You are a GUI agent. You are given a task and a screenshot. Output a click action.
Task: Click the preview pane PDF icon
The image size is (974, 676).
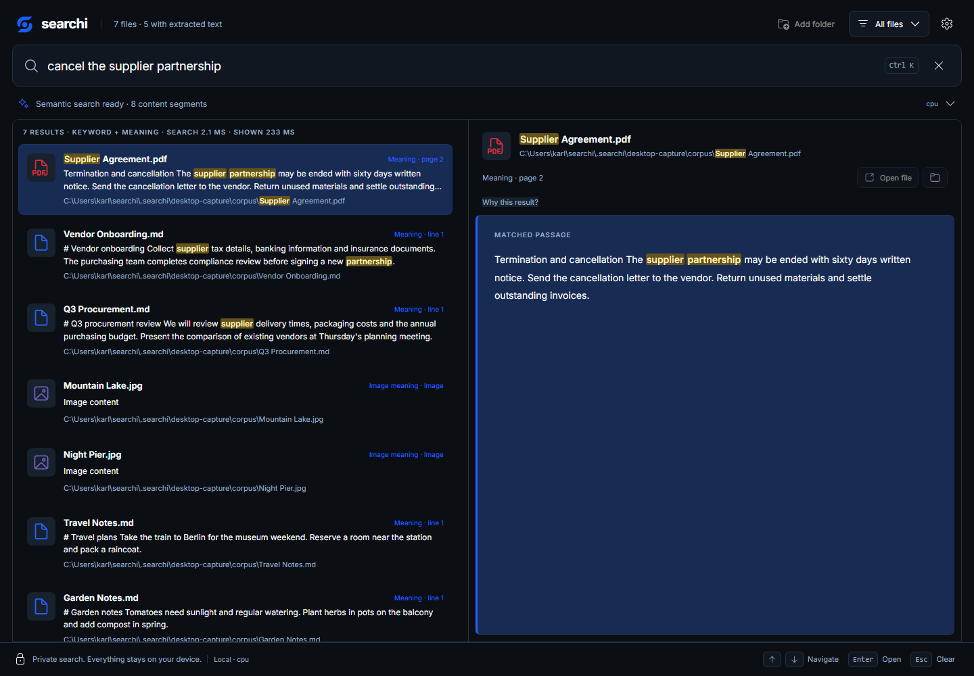tap(496, 146)
